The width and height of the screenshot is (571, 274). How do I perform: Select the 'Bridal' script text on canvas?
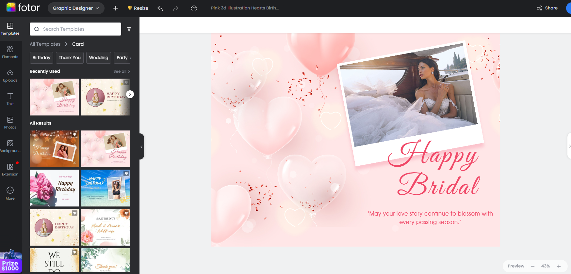point(439,184)
